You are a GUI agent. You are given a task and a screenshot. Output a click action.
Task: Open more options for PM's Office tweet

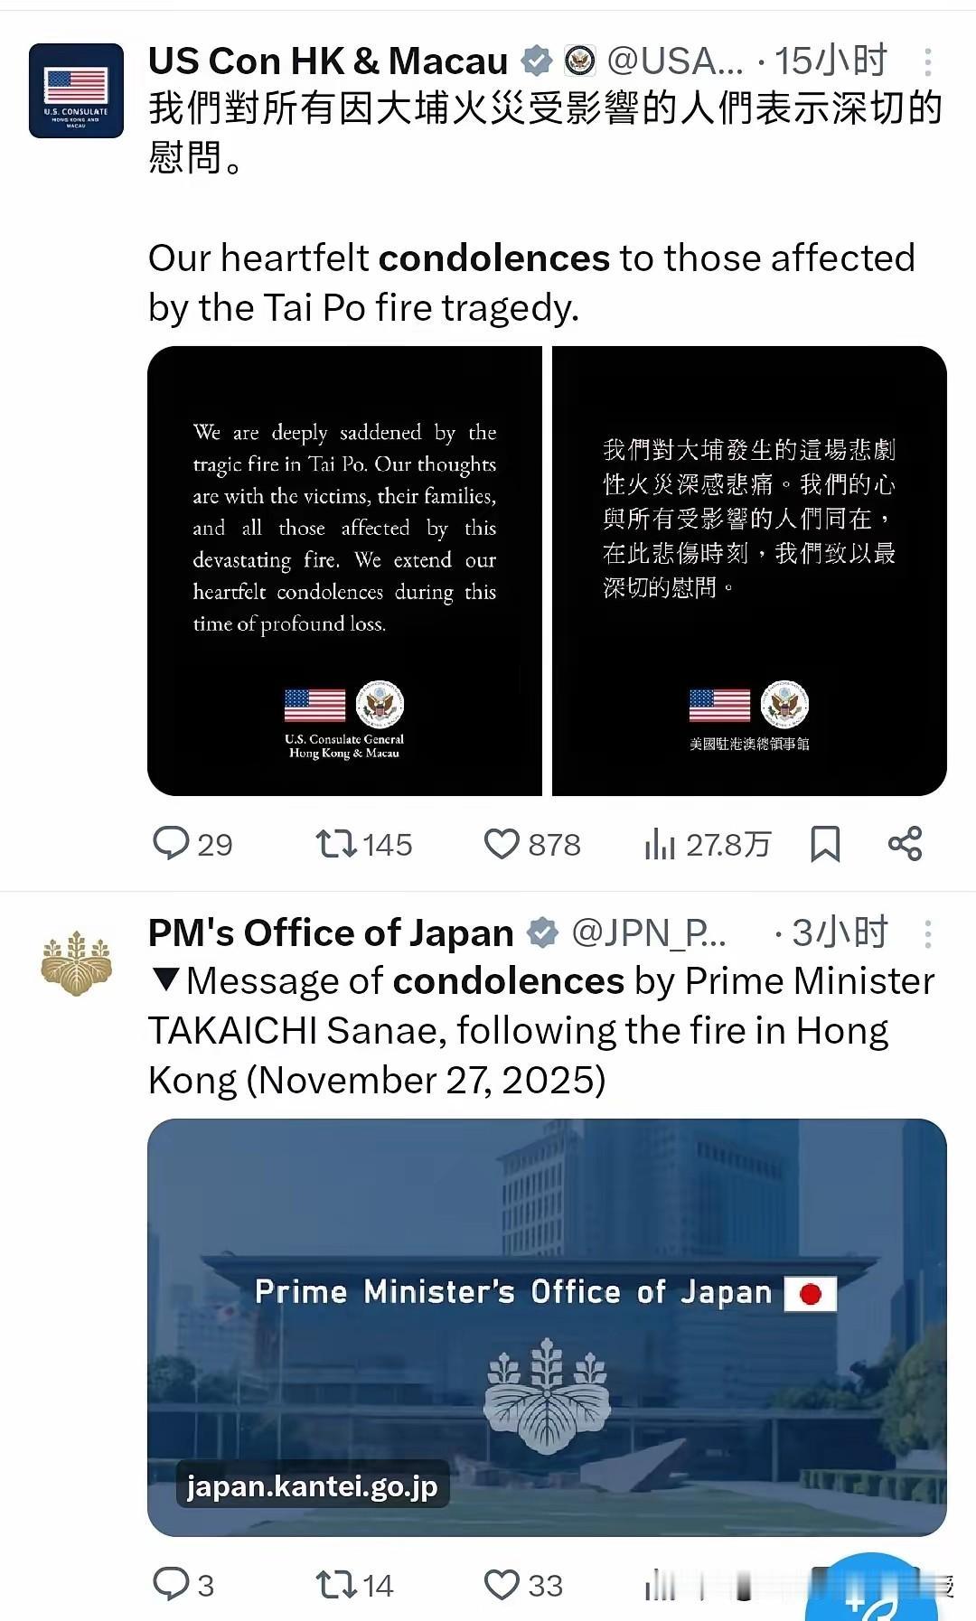[928, 933]
